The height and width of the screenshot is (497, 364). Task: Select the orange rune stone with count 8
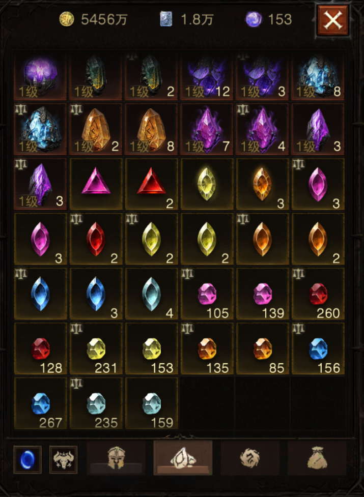point(152,129)
